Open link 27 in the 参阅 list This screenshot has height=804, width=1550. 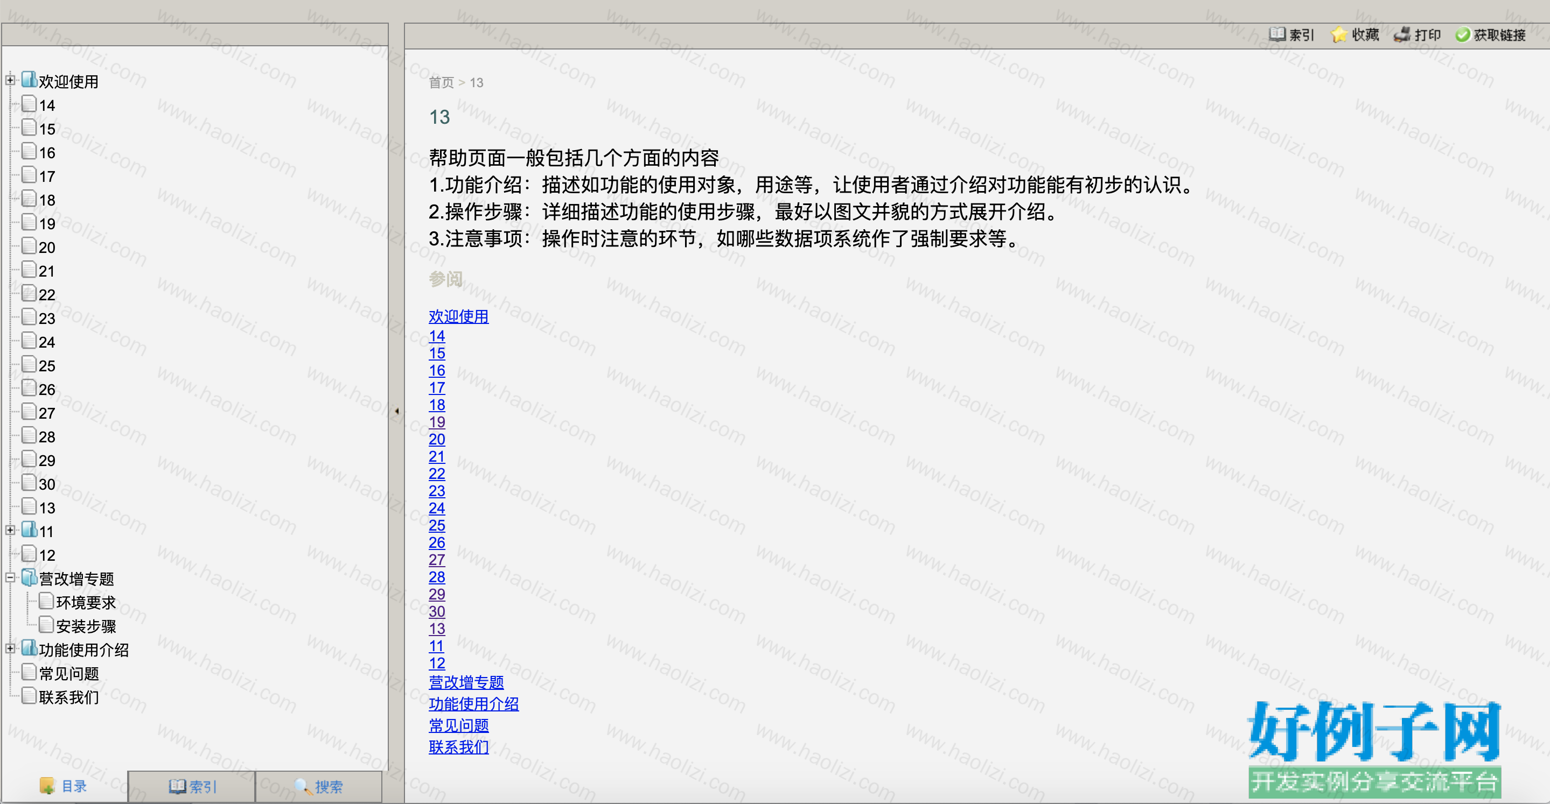[437, 559]
